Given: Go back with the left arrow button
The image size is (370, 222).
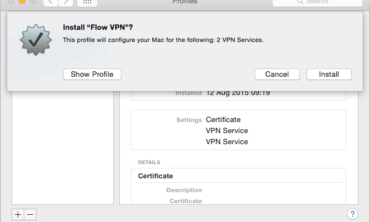Looking at the screenshot, I should (51, 3).
